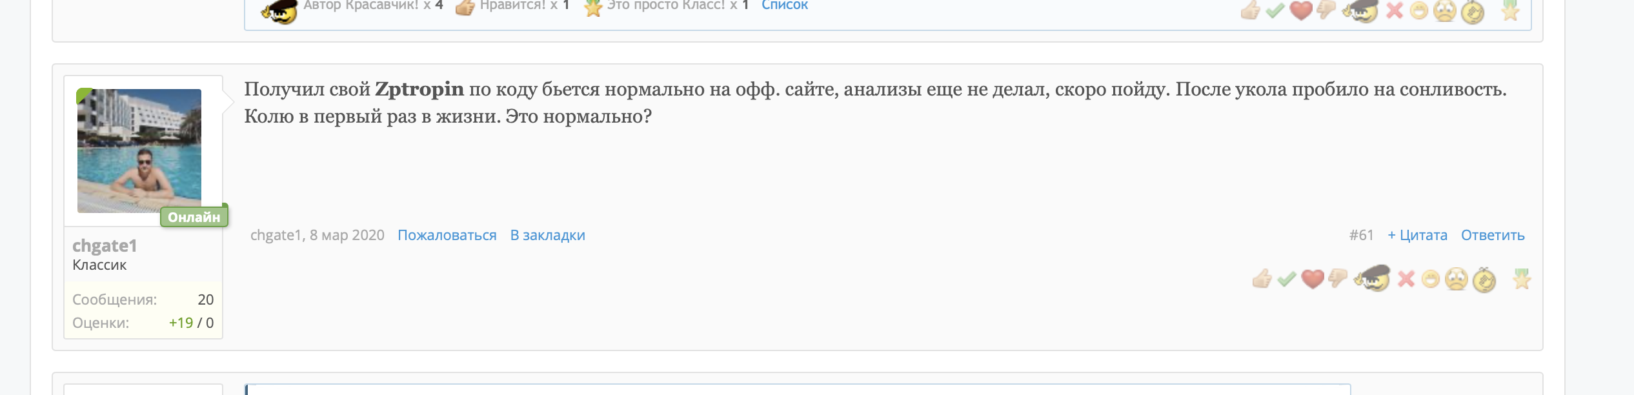Click red X rating on chgate1's post
The height and width of the screenshot is (395, 1634).
pos(1406,279)
